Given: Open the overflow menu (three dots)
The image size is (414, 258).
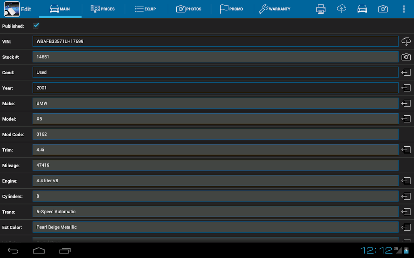Looking at the screenshot, I should (x=403, y=9).
